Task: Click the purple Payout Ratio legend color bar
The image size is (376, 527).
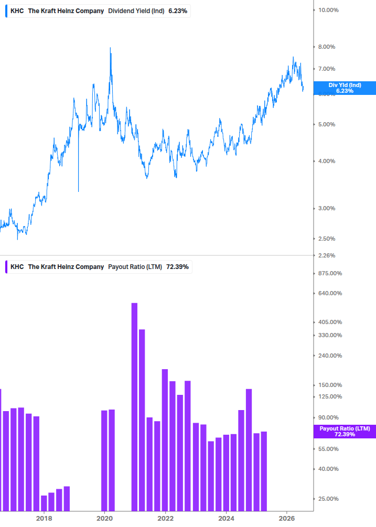Action: point(6,267)
